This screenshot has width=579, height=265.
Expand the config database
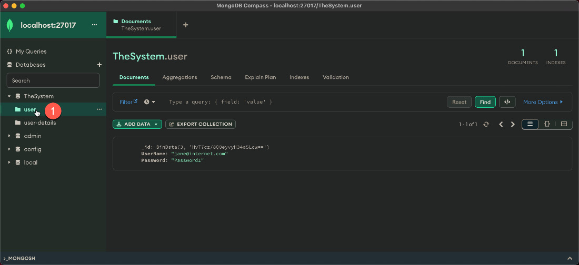[x=9, y=149]
